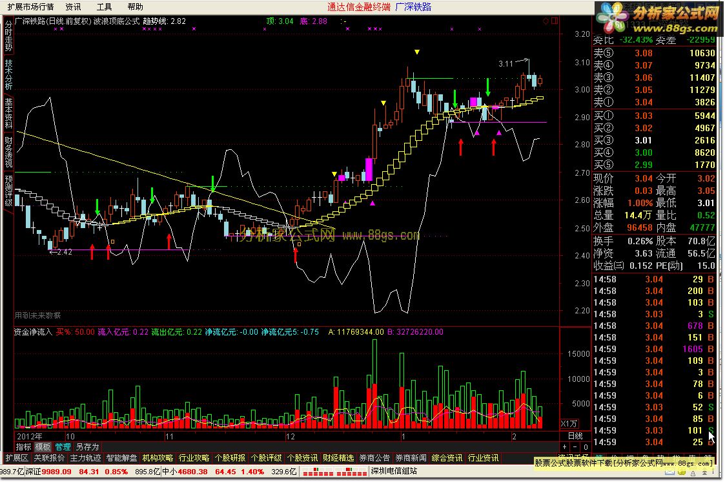
Task: Open the 工具 menu
Action: tap(104, 7)
